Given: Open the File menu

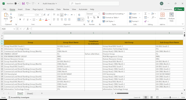Looking at the screenshot, I should coord(4,9).
